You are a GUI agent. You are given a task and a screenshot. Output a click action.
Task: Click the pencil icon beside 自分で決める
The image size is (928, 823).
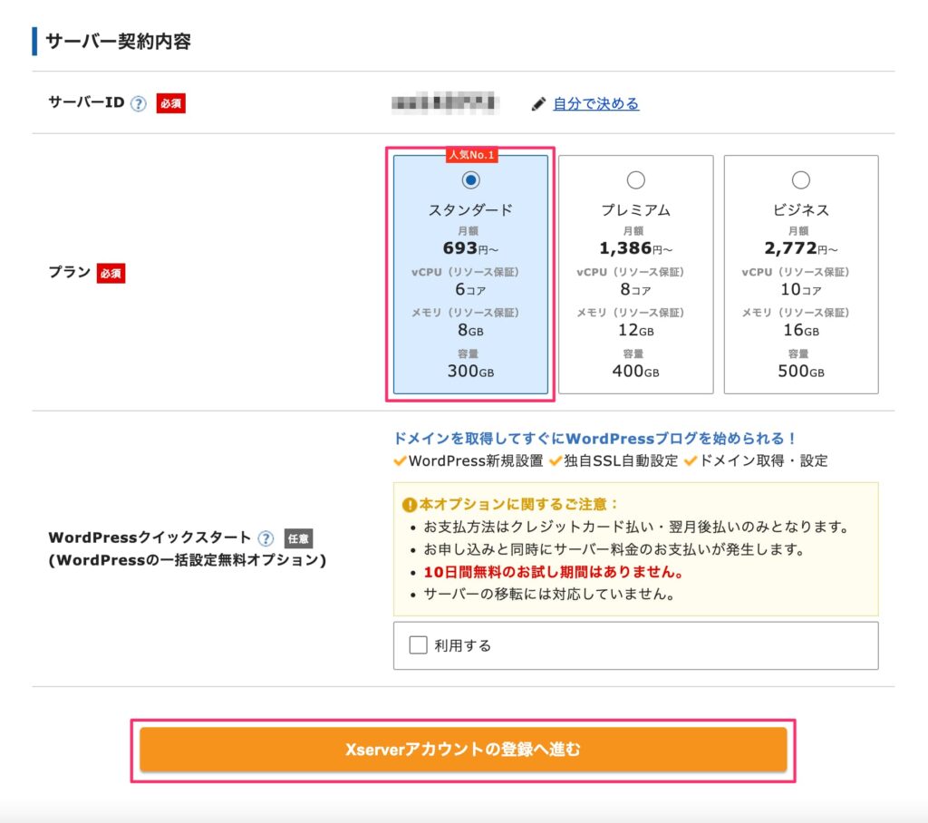538,104
